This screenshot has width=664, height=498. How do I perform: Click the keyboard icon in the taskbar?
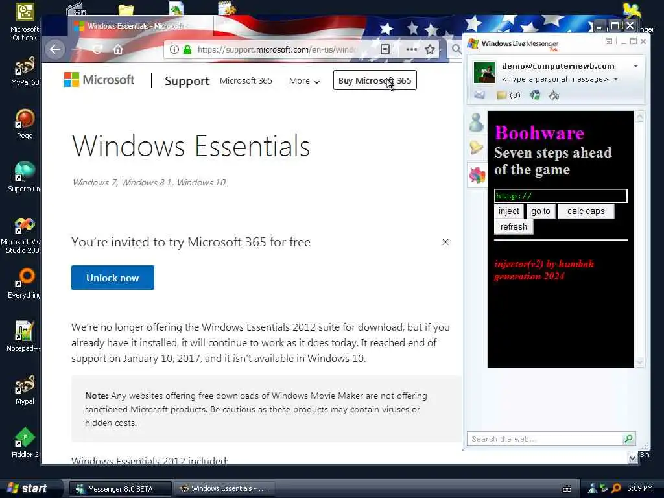[567, 489]
